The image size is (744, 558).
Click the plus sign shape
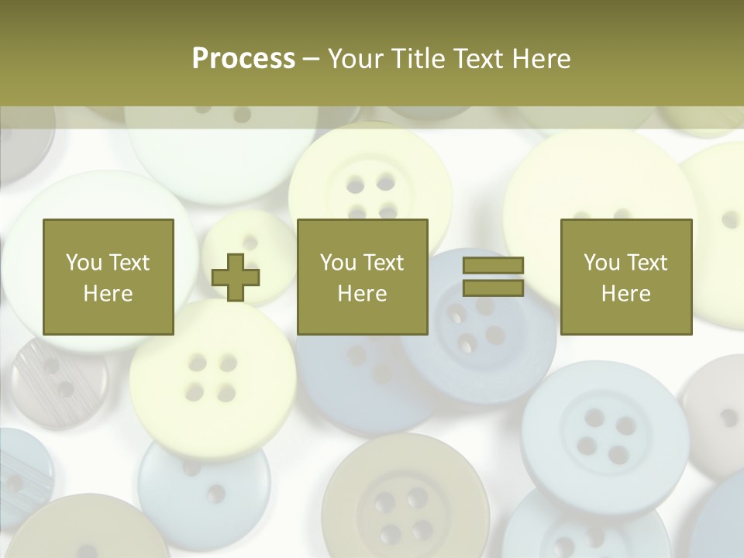click(236, 277)
